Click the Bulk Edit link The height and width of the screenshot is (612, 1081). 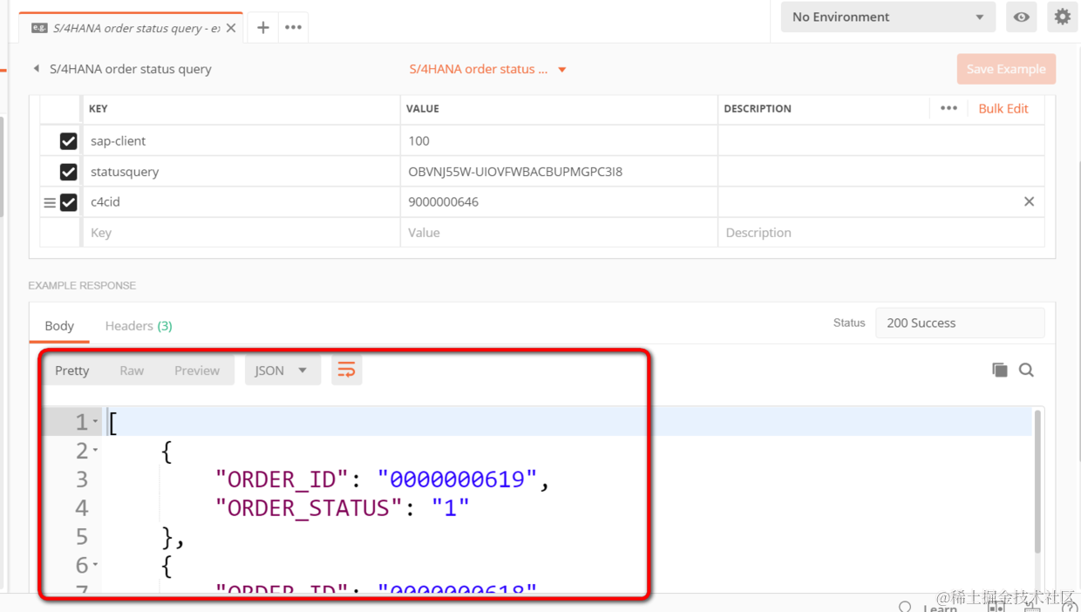[1003, 108]
